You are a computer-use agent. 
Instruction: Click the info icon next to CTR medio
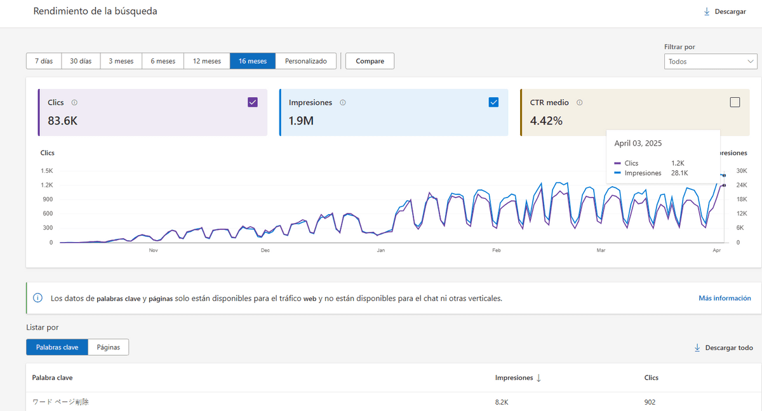(x=580, y=102)
